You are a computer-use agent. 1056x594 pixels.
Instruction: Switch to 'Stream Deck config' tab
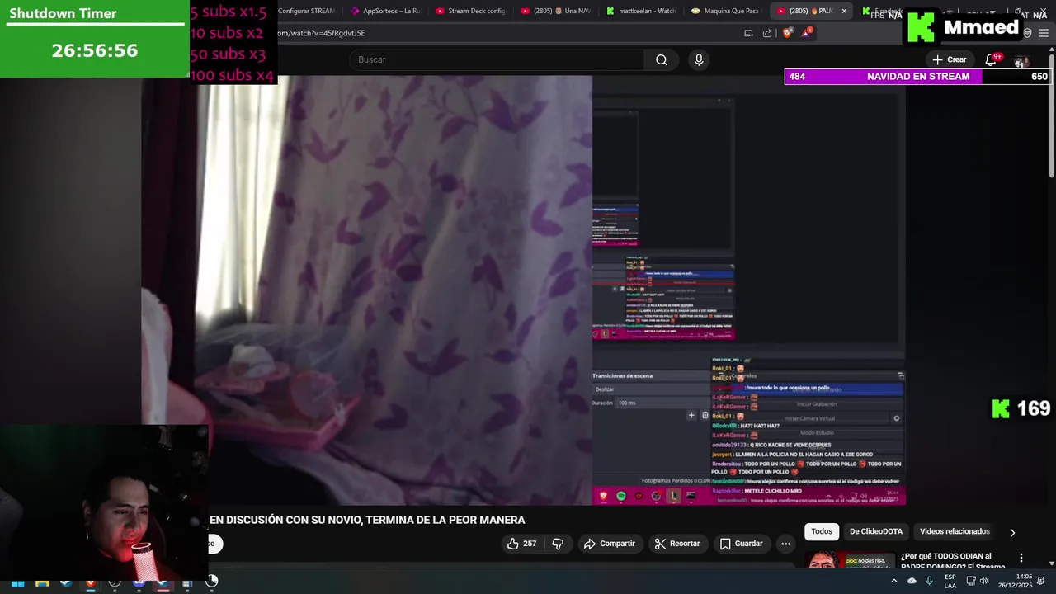pos(469,11)
